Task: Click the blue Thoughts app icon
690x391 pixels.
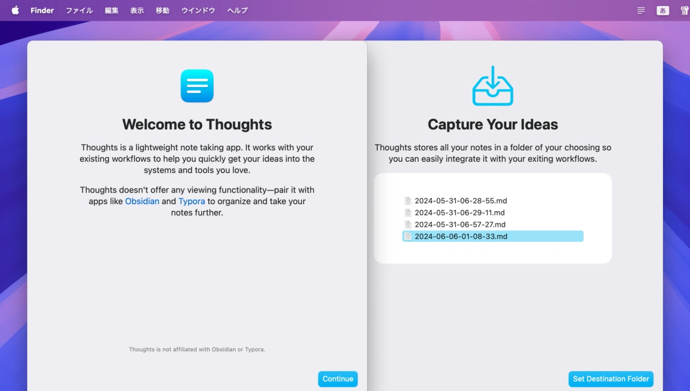Action: pos(197,86)
